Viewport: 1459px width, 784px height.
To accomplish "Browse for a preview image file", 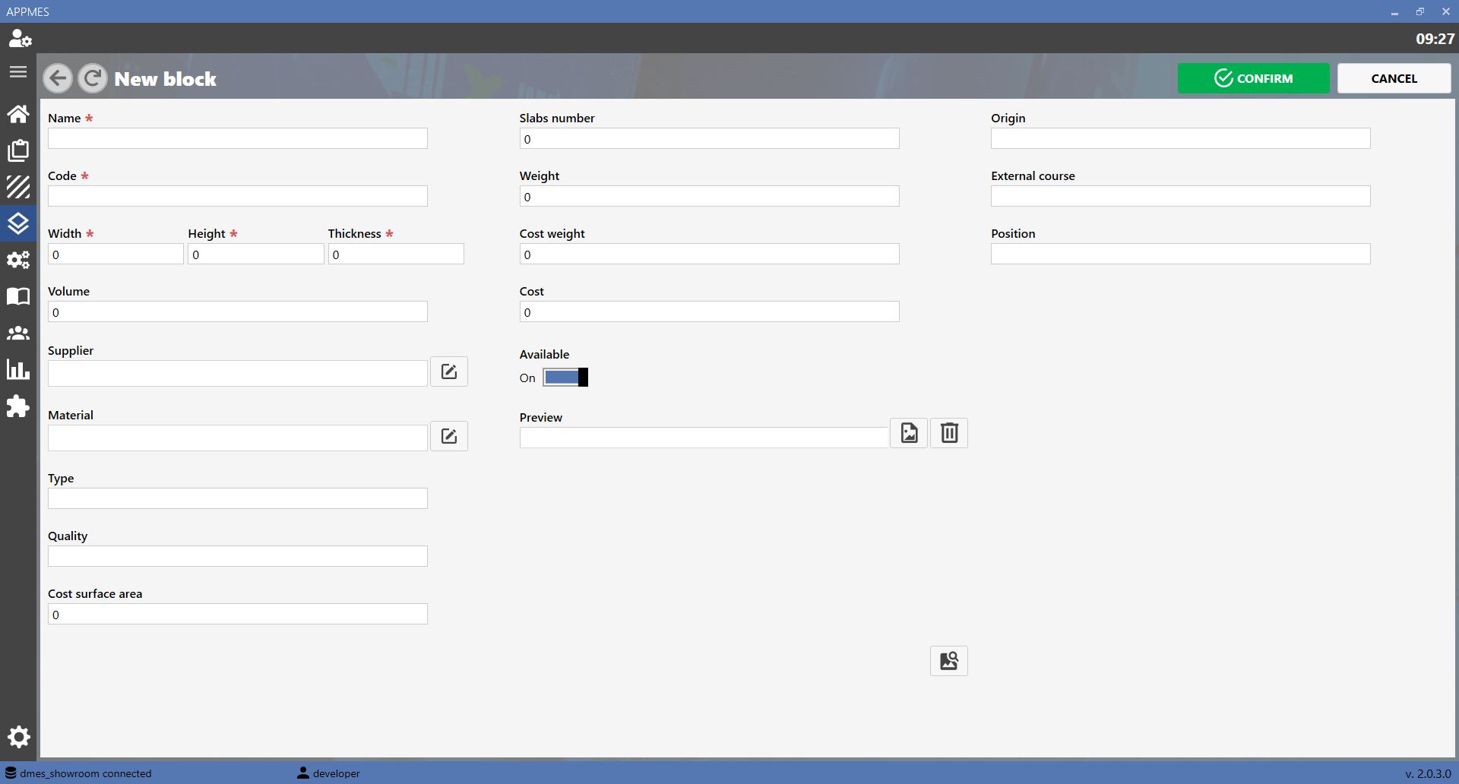I will tap(909, 433).
